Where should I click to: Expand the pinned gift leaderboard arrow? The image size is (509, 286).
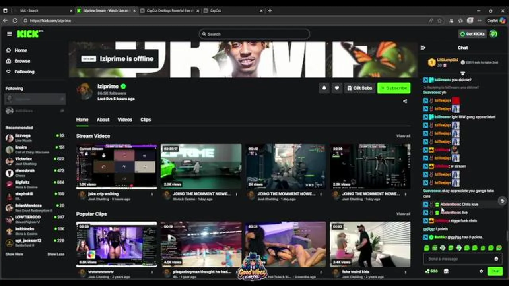(462, 73)
